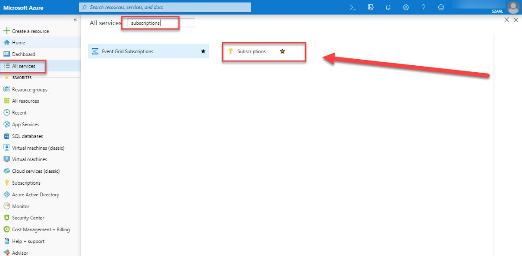The height and width of the screenshot is (256, 522).
Task: Click the All services filter field containing 'subscriptions'
Action: pyautogui.click(x=161, y=23)
